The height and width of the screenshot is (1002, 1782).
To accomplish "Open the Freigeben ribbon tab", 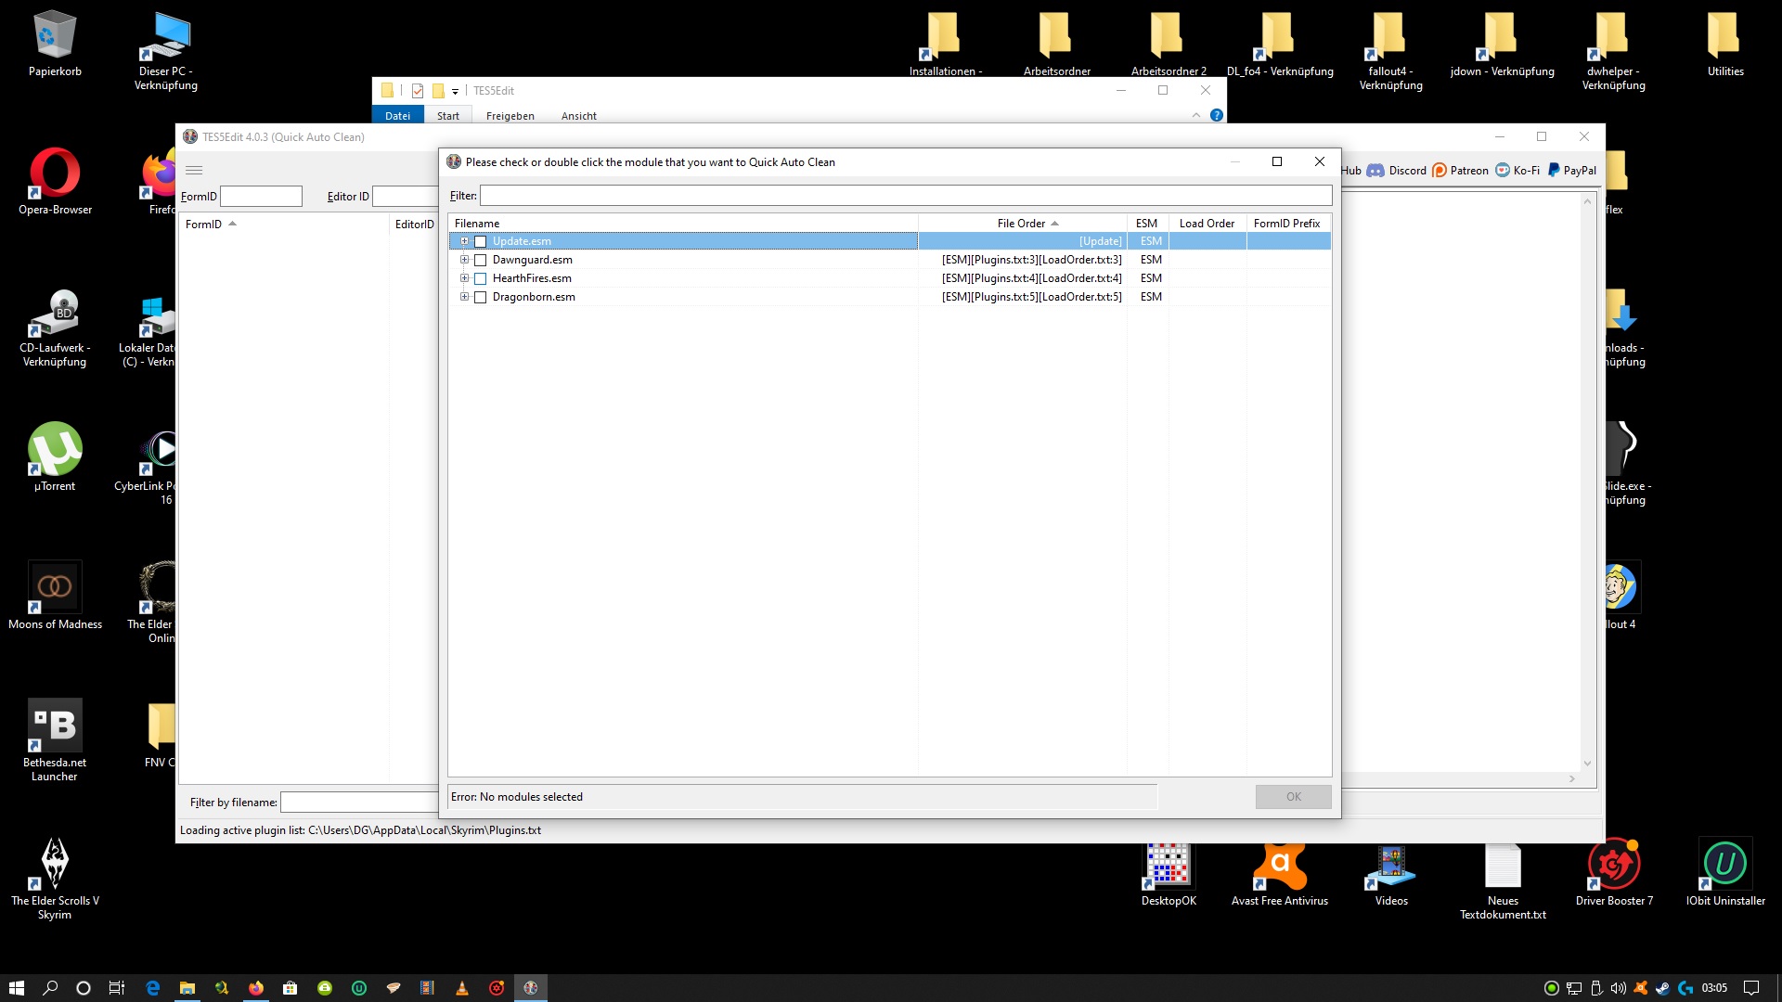I will point(510,116).
